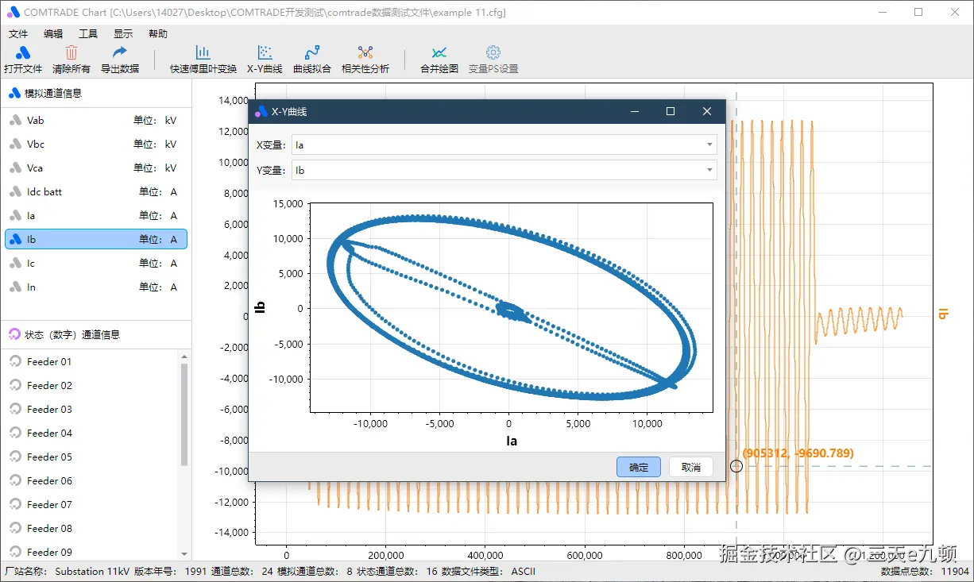Image resolution: width=974 pixels, height=582 pixels.
Task: Click Feeder 06 status icon
Action: pyautogui.click(x=15, y=480)
